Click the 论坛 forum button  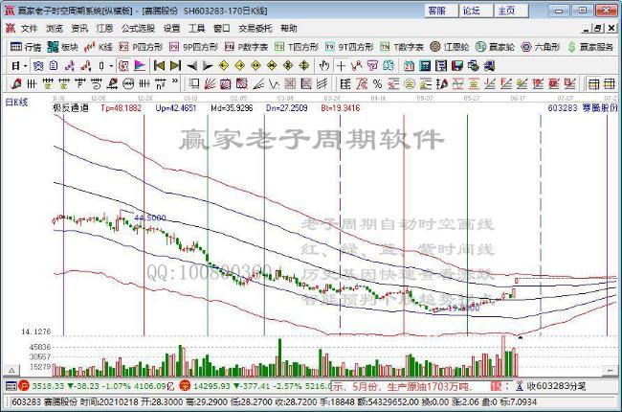(x=476, y=11)
